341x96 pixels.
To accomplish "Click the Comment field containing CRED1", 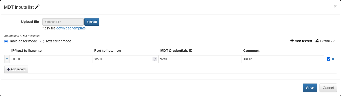I will tap(283, 59).
